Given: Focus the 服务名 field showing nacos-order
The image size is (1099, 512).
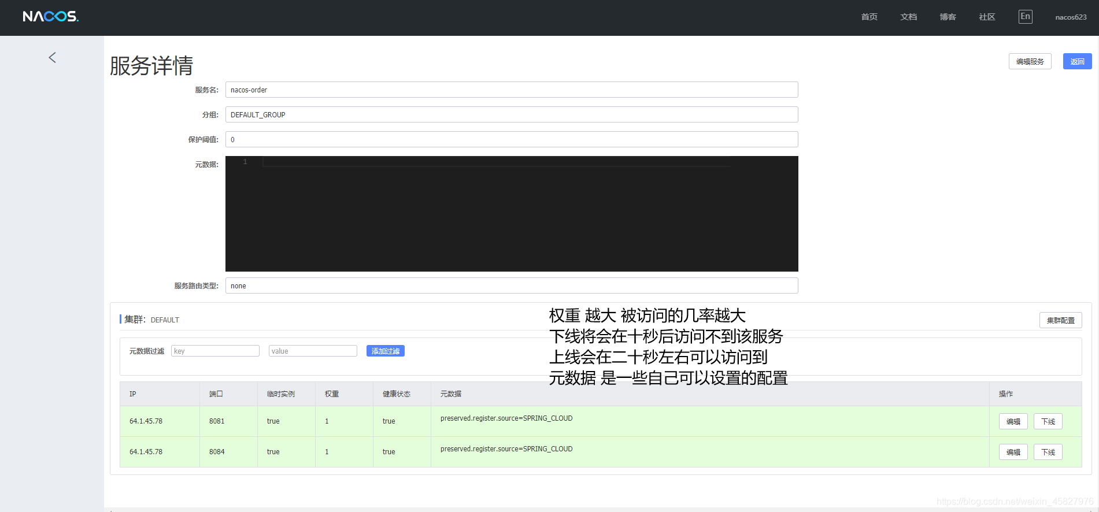Looking at the screenshot, I should click(512, 90).
